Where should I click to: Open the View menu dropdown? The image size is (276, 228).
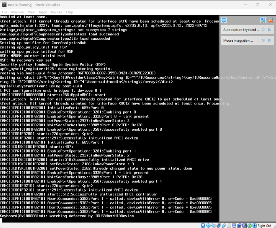click(31, 12)
